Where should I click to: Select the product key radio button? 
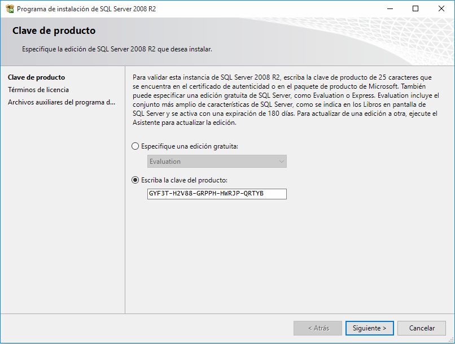(x=135, y=180)
